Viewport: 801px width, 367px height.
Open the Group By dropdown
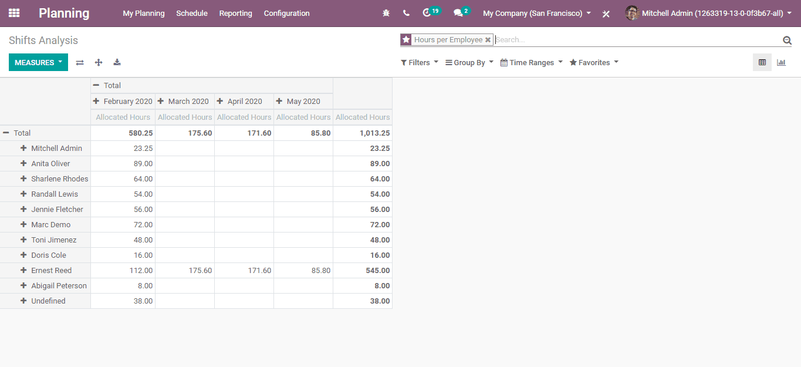point(469,62)
